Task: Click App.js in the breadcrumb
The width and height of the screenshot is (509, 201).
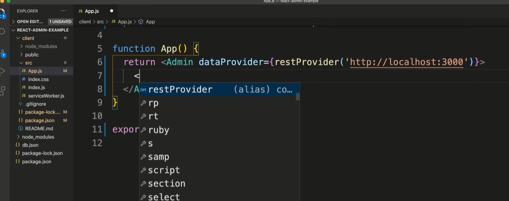Action: [125, 22]
